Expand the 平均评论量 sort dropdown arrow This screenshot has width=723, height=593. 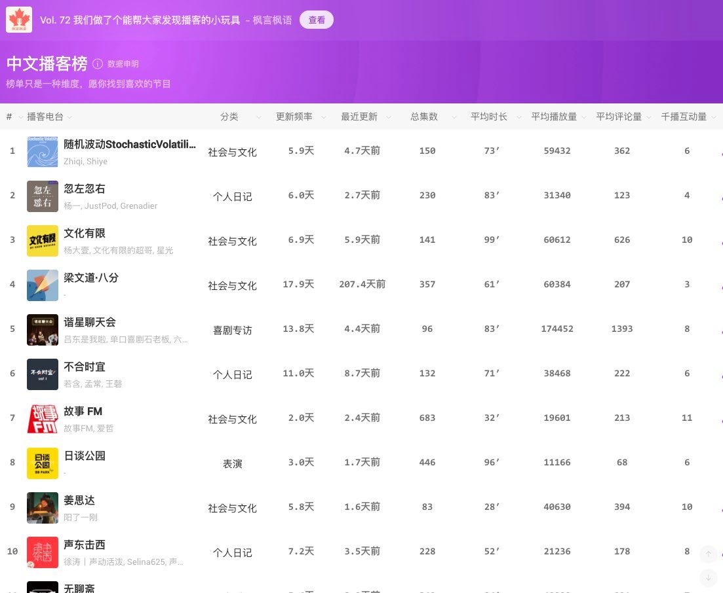pos(649,117)
